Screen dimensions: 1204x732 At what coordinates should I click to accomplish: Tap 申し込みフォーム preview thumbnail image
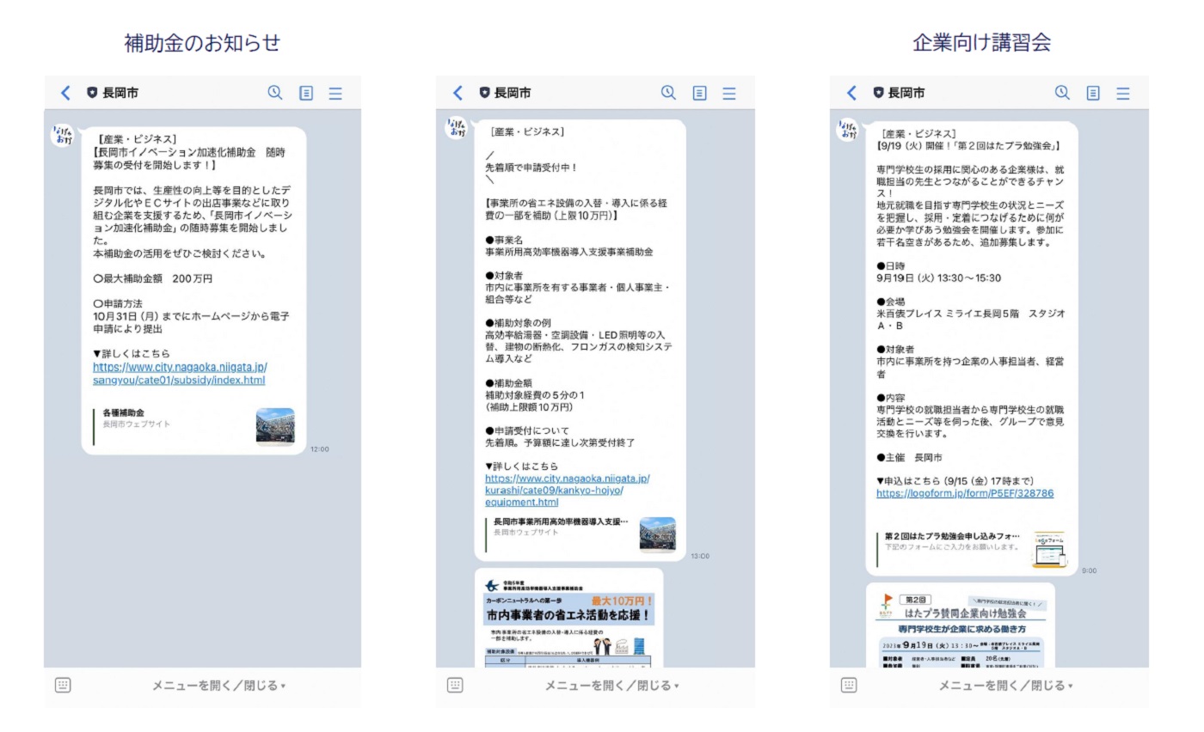[x=1049, y=549]
